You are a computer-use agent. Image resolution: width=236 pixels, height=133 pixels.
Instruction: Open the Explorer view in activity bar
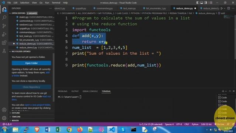click(x=4, y=10)
